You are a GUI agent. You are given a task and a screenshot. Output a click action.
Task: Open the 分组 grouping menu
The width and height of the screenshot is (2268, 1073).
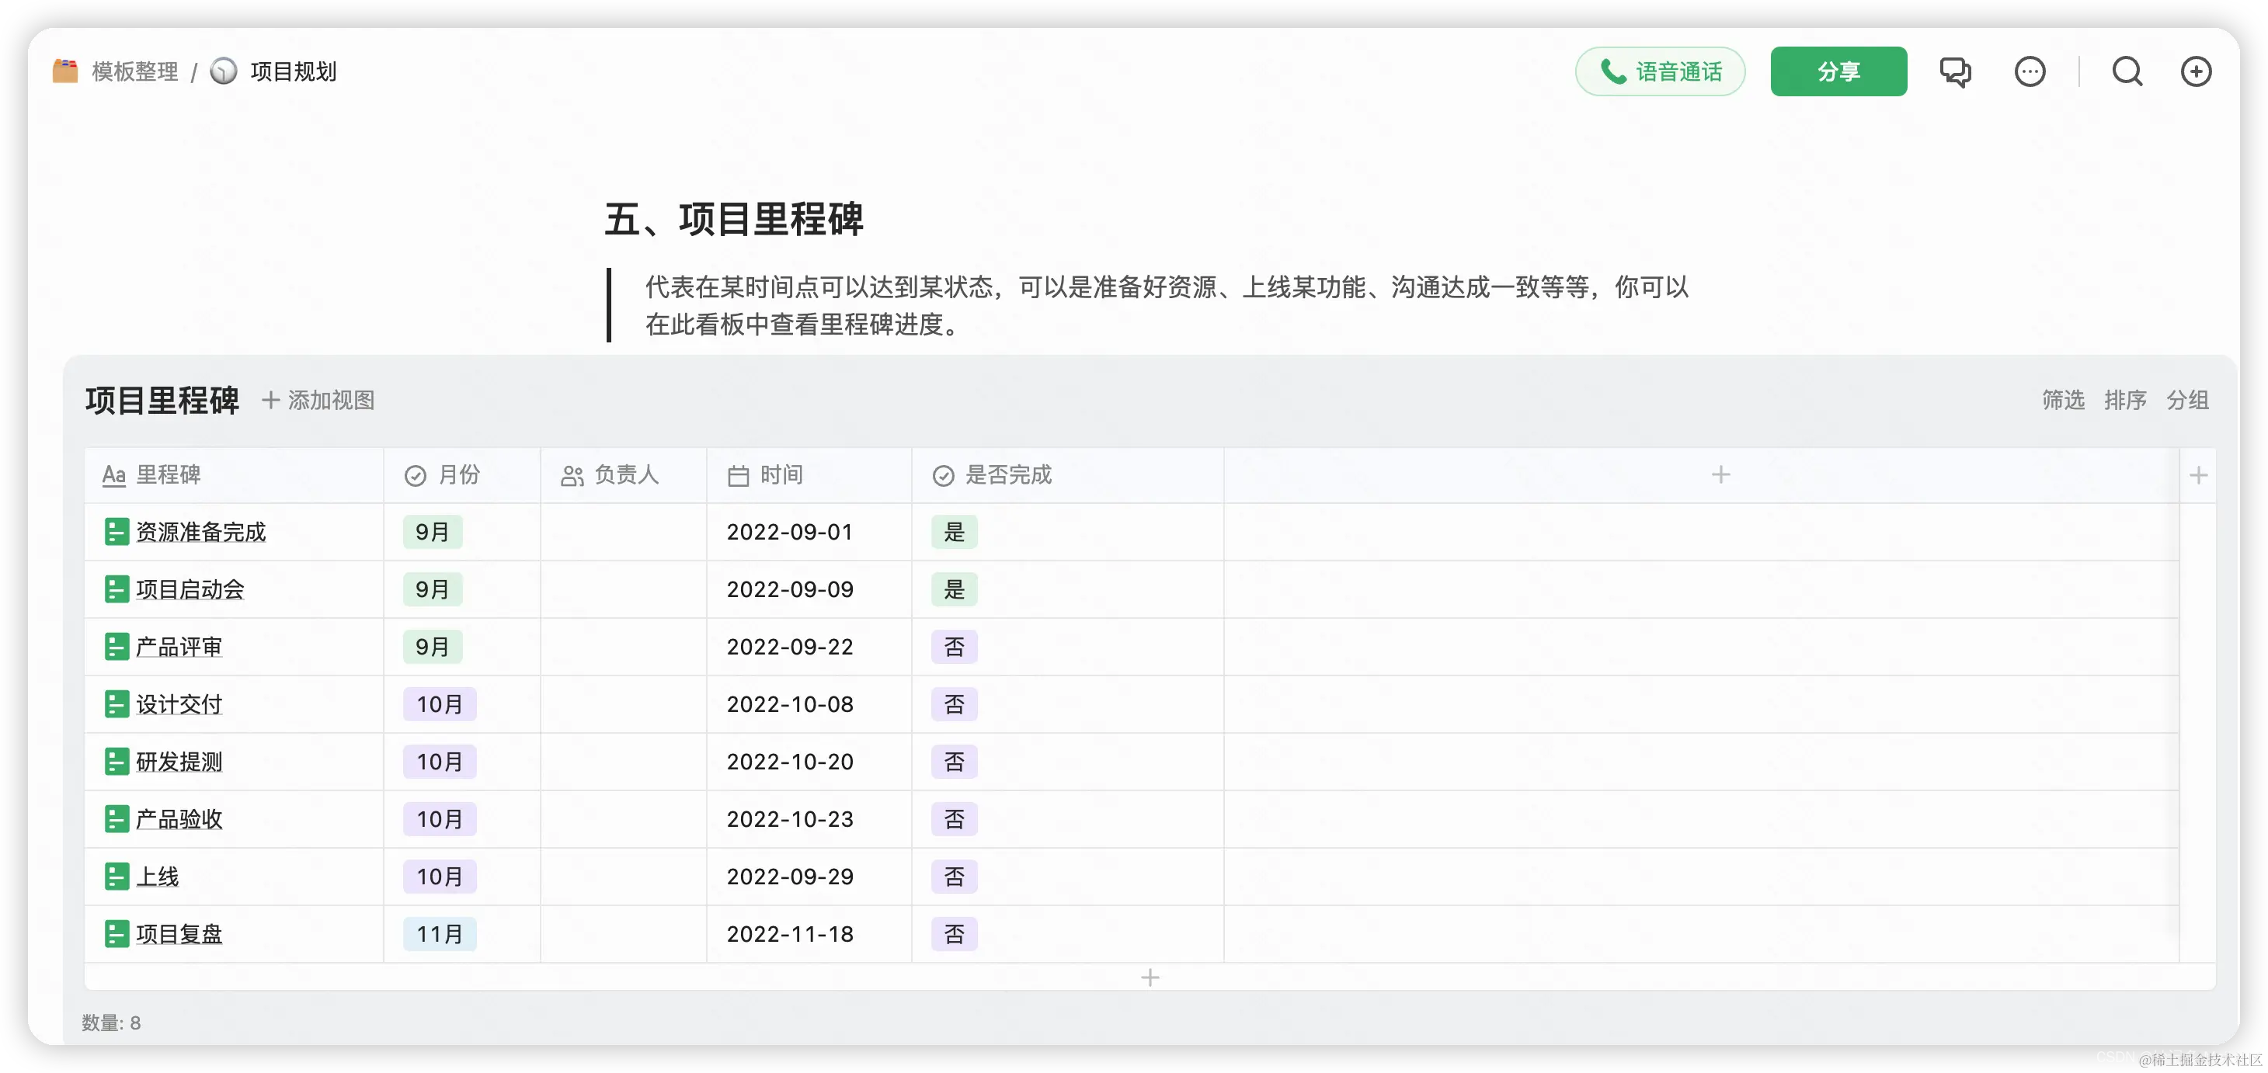pos(2187,401)
